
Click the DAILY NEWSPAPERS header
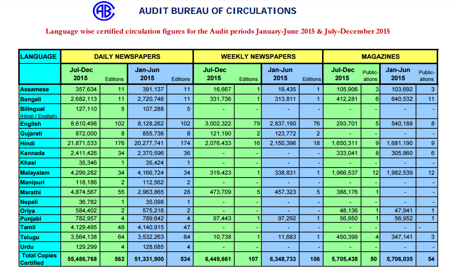[x=127, y=56]
